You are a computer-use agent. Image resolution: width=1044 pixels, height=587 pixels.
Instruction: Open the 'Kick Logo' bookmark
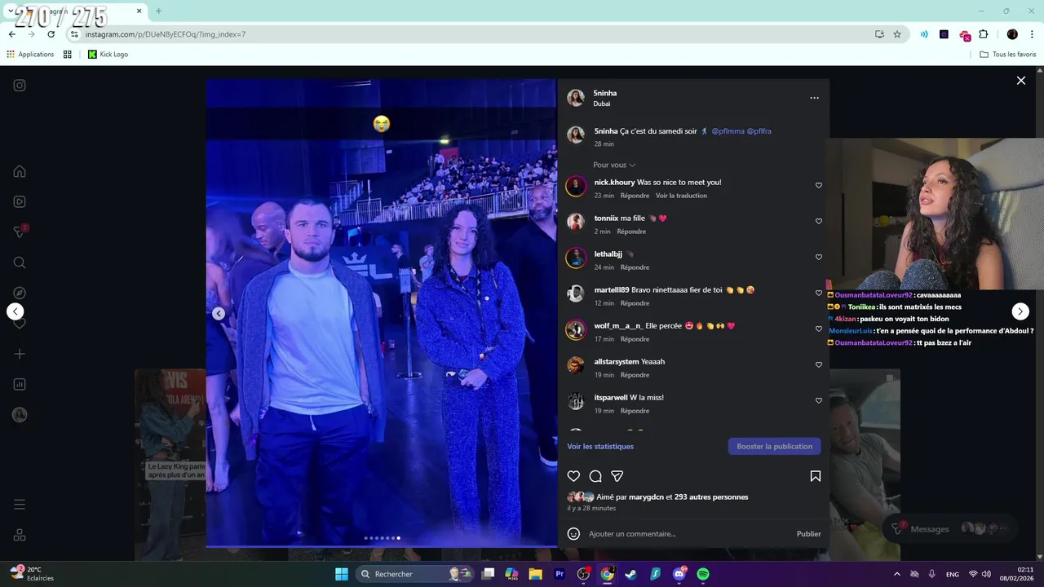coord(108,55)
